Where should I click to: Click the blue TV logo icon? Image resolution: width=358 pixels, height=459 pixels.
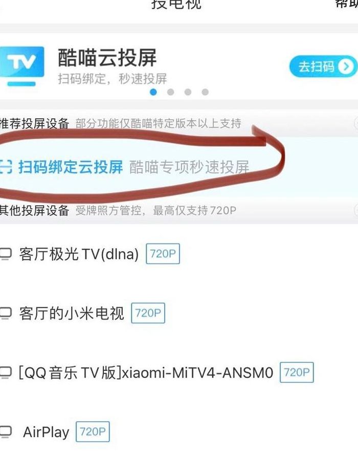pyautogui.click(x=22, y=66)
